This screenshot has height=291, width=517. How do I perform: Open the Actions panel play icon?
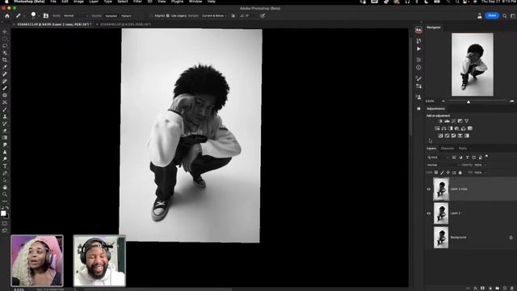coord(418,48)
